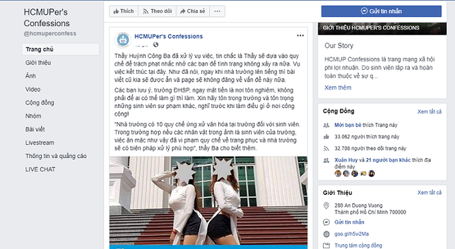The image size is (455, 249).
Task: Open Bài viết in the sidebar
Action: tap(35, 129)
